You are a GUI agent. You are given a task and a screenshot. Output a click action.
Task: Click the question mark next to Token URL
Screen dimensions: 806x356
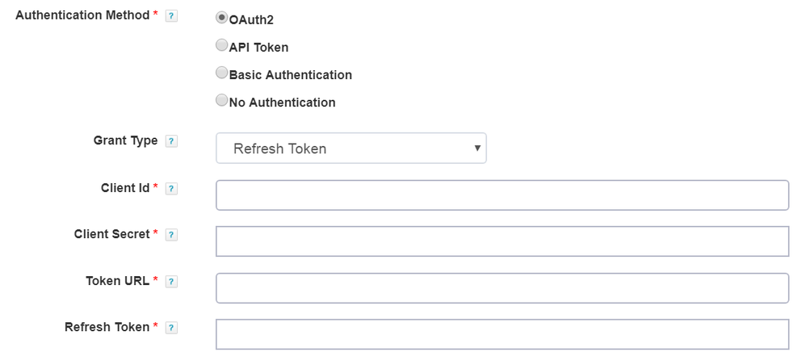[171, 282]
